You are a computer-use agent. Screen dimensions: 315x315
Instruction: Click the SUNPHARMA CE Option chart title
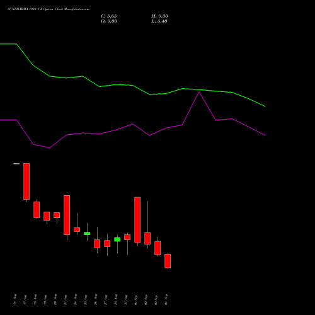(49, 9)
